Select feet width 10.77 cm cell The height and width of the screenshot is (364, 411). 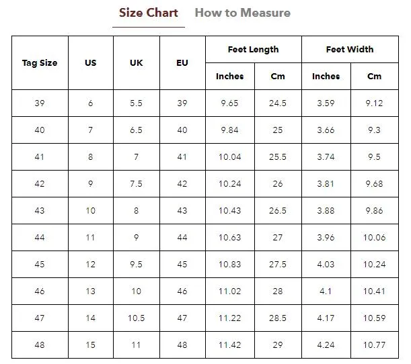tap(375, 345)
